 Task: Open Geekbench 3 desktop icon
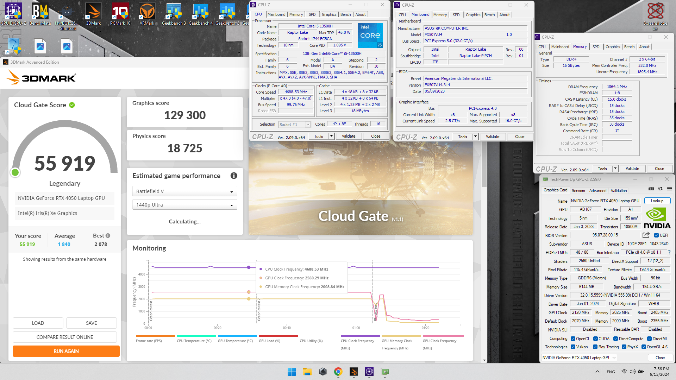[x=174, y=14]
